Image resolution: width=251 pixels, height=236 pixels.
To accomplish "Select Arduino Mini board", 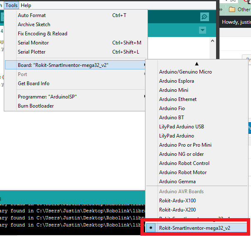I will (x=197, y=90).
